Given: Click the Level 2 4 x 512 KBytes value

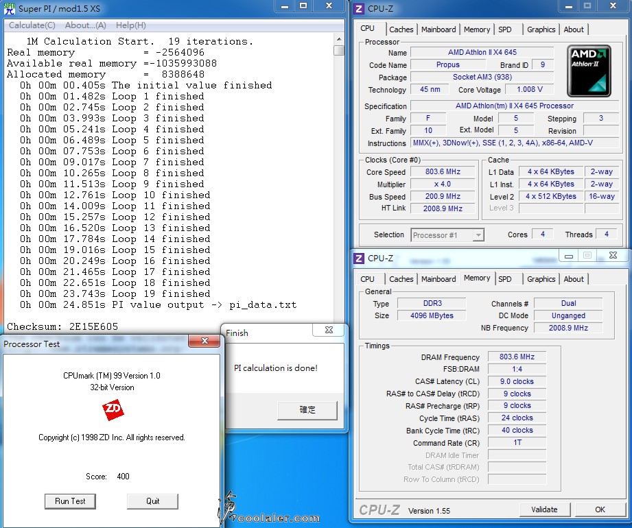Looking at the screenshot, I should (x=551, y=196).
